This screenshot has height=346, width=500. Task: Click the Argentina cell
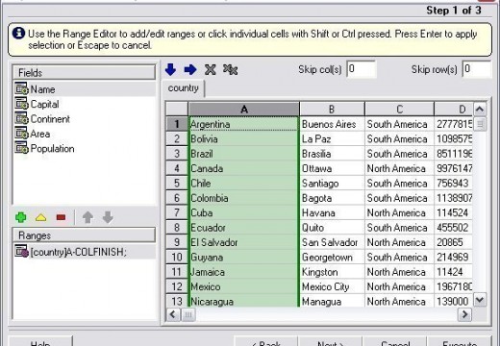point(244,124)
